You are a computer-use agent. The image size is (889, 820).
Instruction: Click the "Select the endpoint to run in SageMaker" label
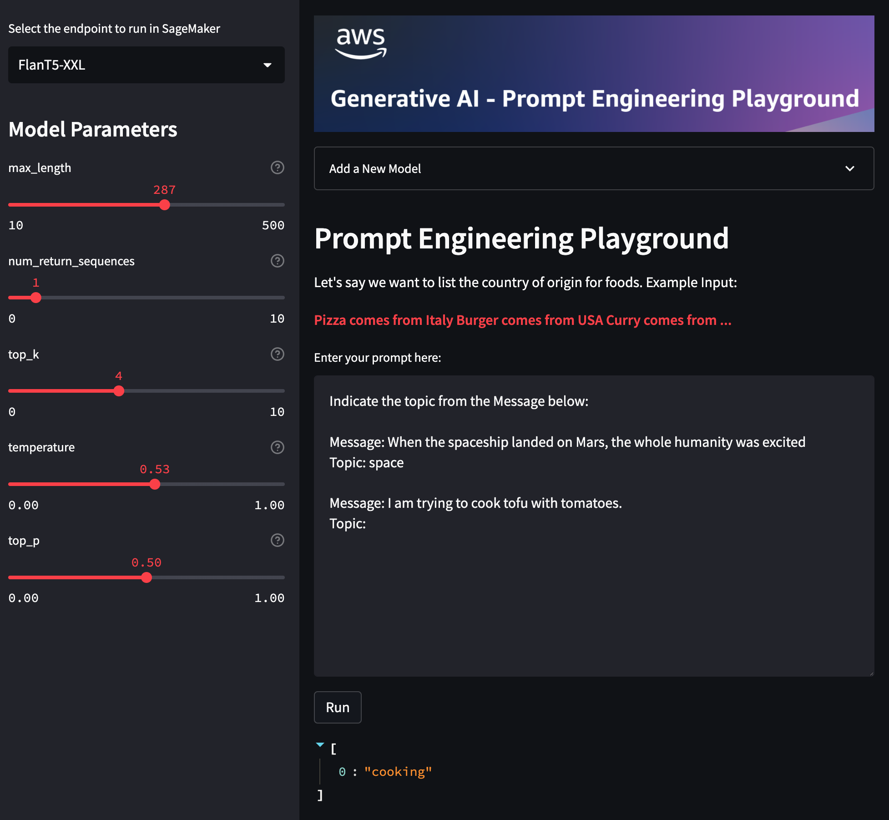coord(114,29)
